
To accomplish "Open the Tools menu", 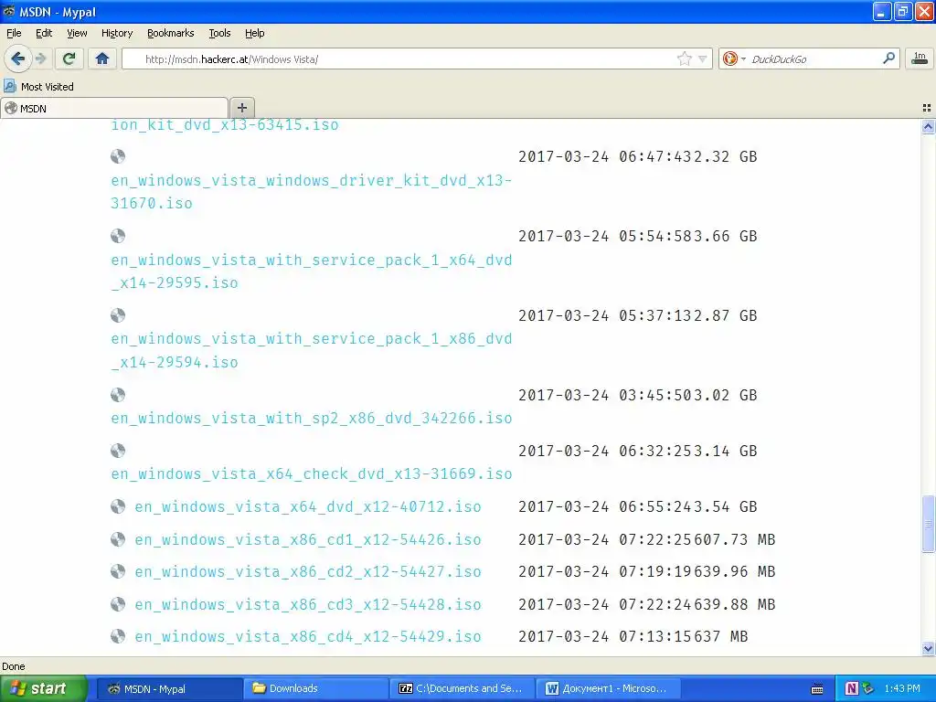I will click(x=219, y=33).
